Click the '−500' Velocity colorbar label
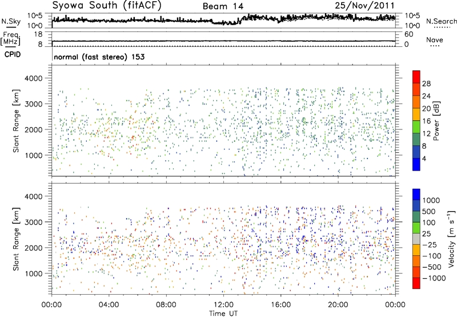457x317 pixels. pyautogui.click(x=432, y=267)
